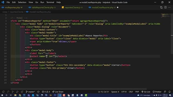Click the Visual Studio Code taskbar icon

(59, 95)
